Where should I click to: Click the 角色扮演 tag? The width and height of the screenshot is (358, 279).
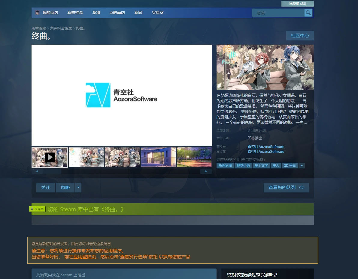coord(225,166)
